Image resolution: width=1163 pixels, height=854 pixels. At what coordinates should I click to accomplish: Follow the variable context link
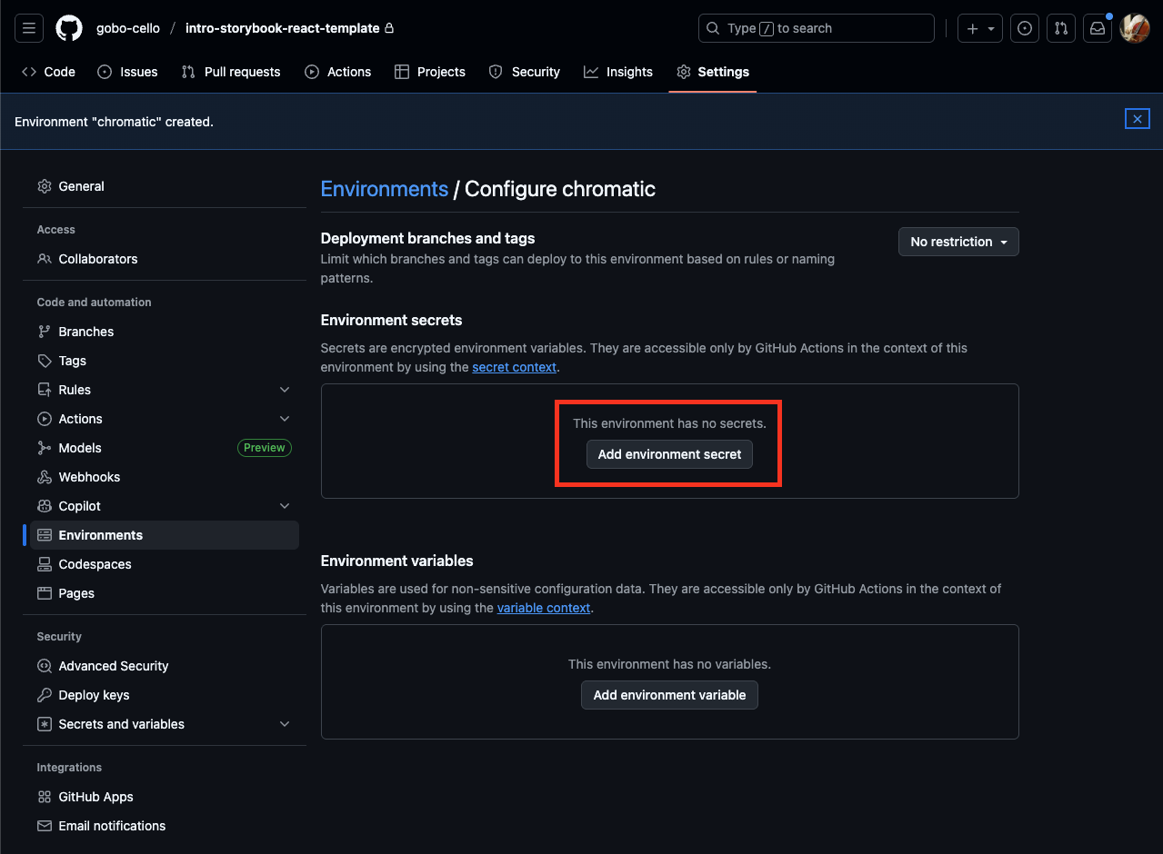click(x=544, y=608)
